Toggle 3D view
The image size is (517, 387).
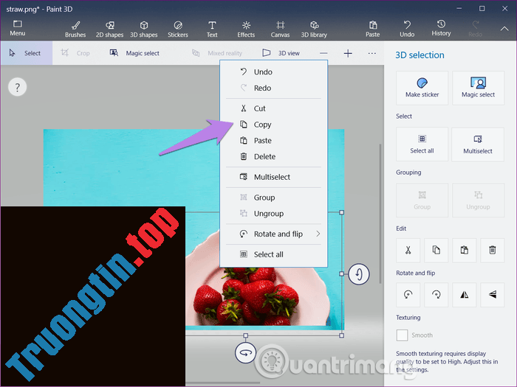pos(281,53)
